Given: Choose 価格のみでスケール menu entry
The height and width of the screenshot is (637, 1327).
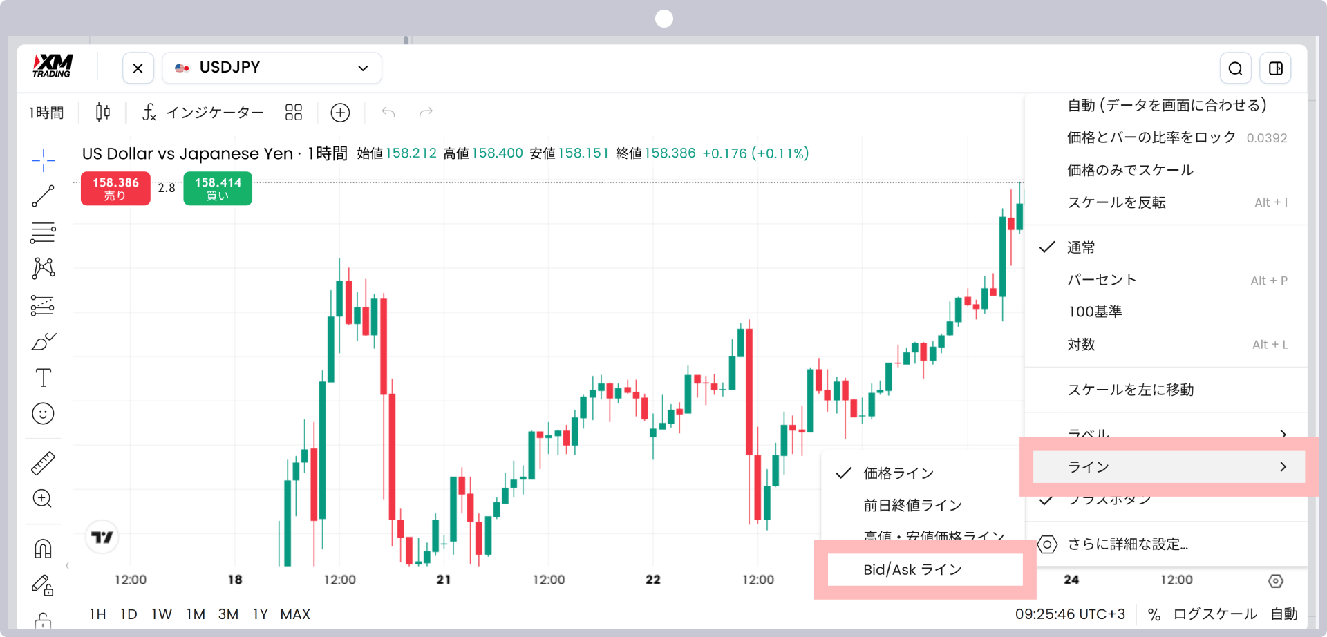Looking at the screenshot, I should 1166,170.
